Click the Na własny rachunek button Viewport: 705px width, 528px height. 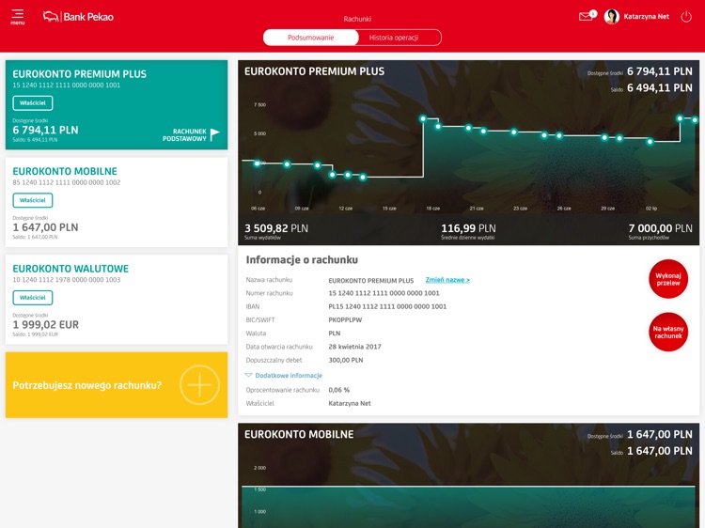pos(668,332)
